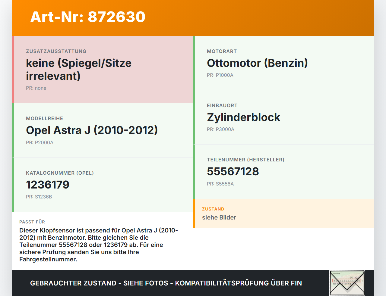Click PR code S1236B label

pos(39,197)
